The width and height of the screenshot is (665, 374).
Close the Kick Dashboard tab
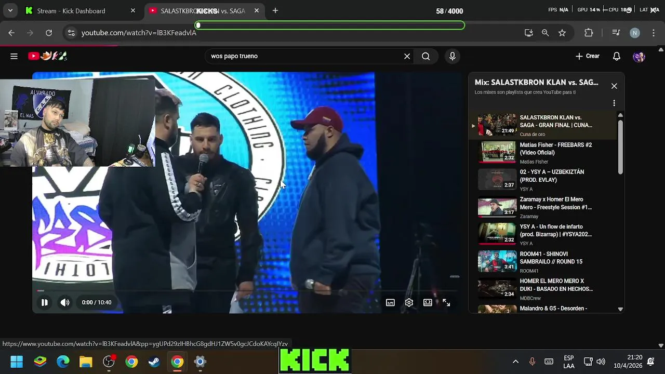133,10
